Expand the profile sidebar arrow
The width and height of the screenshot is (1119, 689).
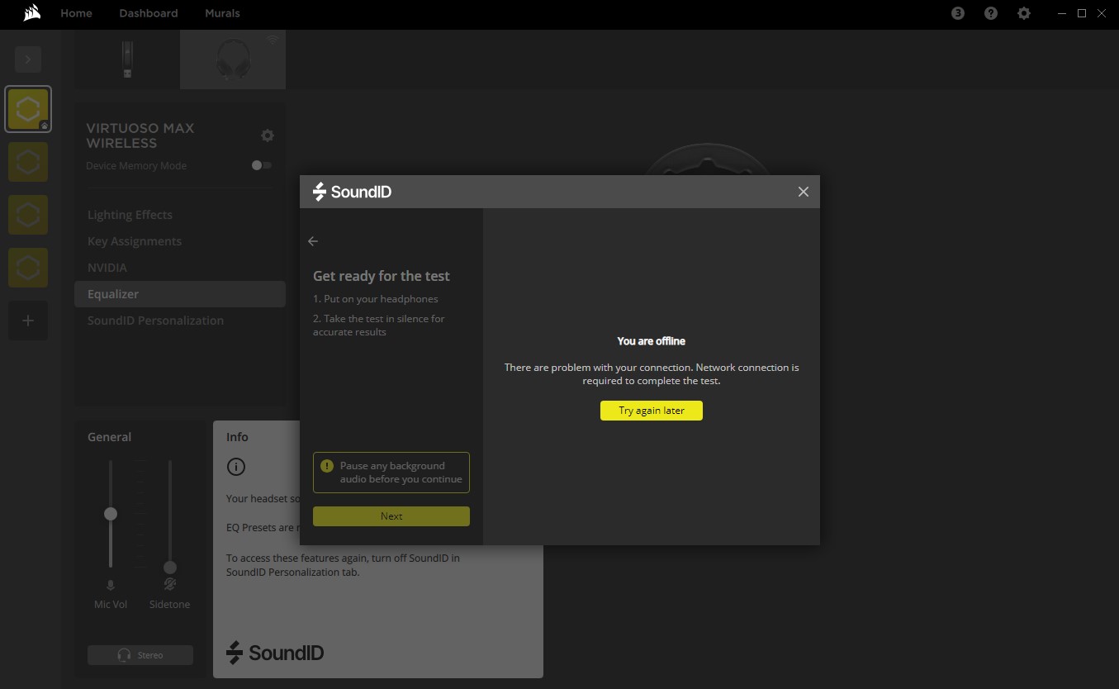click(28, 59)
